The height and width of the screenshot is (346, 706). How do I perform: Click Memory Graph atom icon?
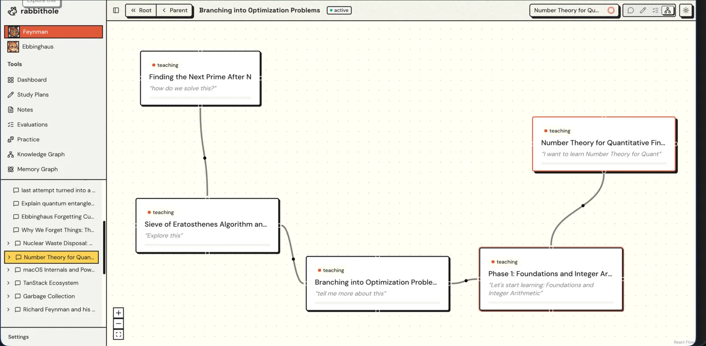11,169
